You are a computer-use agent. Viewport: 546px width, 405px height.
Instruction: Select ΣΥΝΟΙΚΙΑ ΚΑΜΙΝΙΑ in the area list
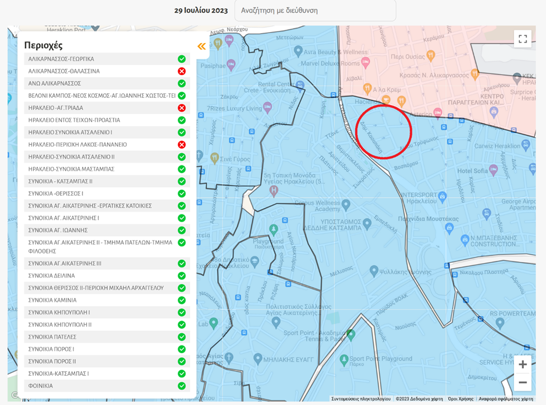point(52,300)
